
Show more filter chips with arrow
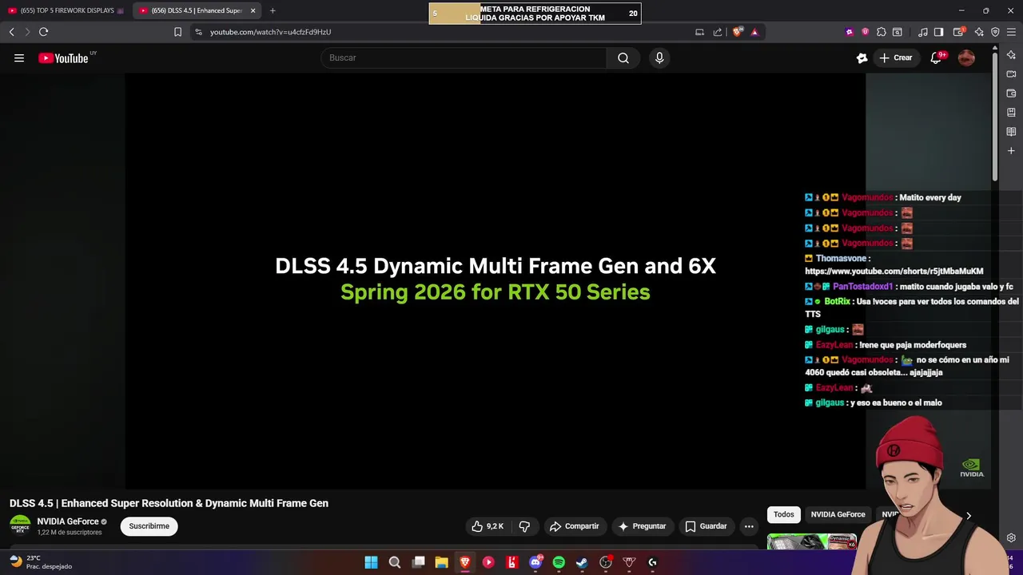[x=969, y=516]
